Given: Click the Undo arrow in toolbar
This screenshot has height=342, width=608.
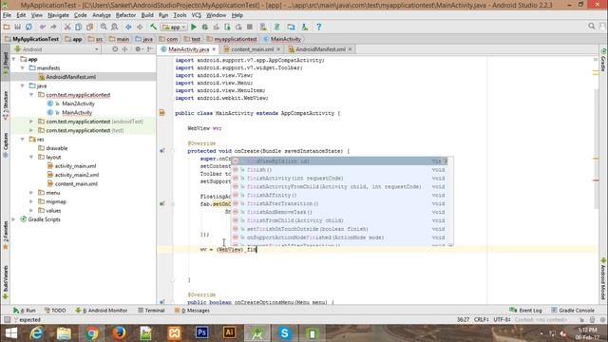Looking at the screenshot, I should pos(42,27).
